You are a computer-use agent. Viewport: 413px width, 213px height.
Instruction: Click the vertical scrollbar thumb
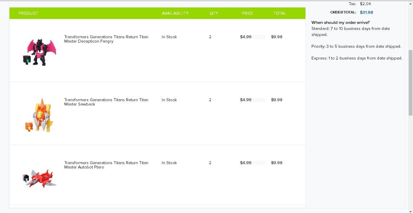[x=410, y=83]
